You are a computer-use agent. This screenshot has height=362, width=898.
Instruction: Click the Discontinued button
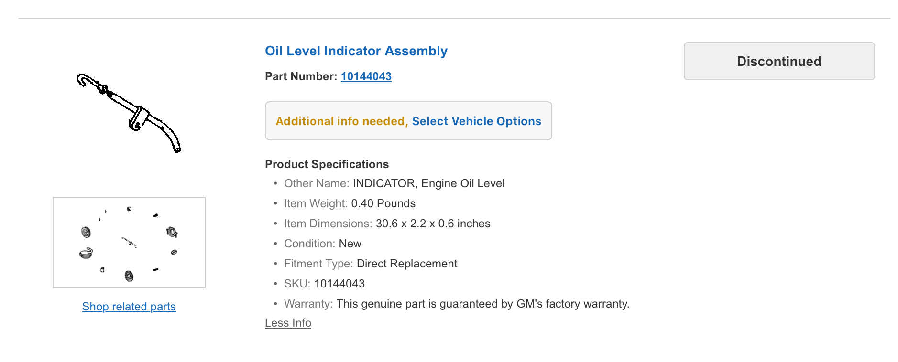(x=779, y=61)
